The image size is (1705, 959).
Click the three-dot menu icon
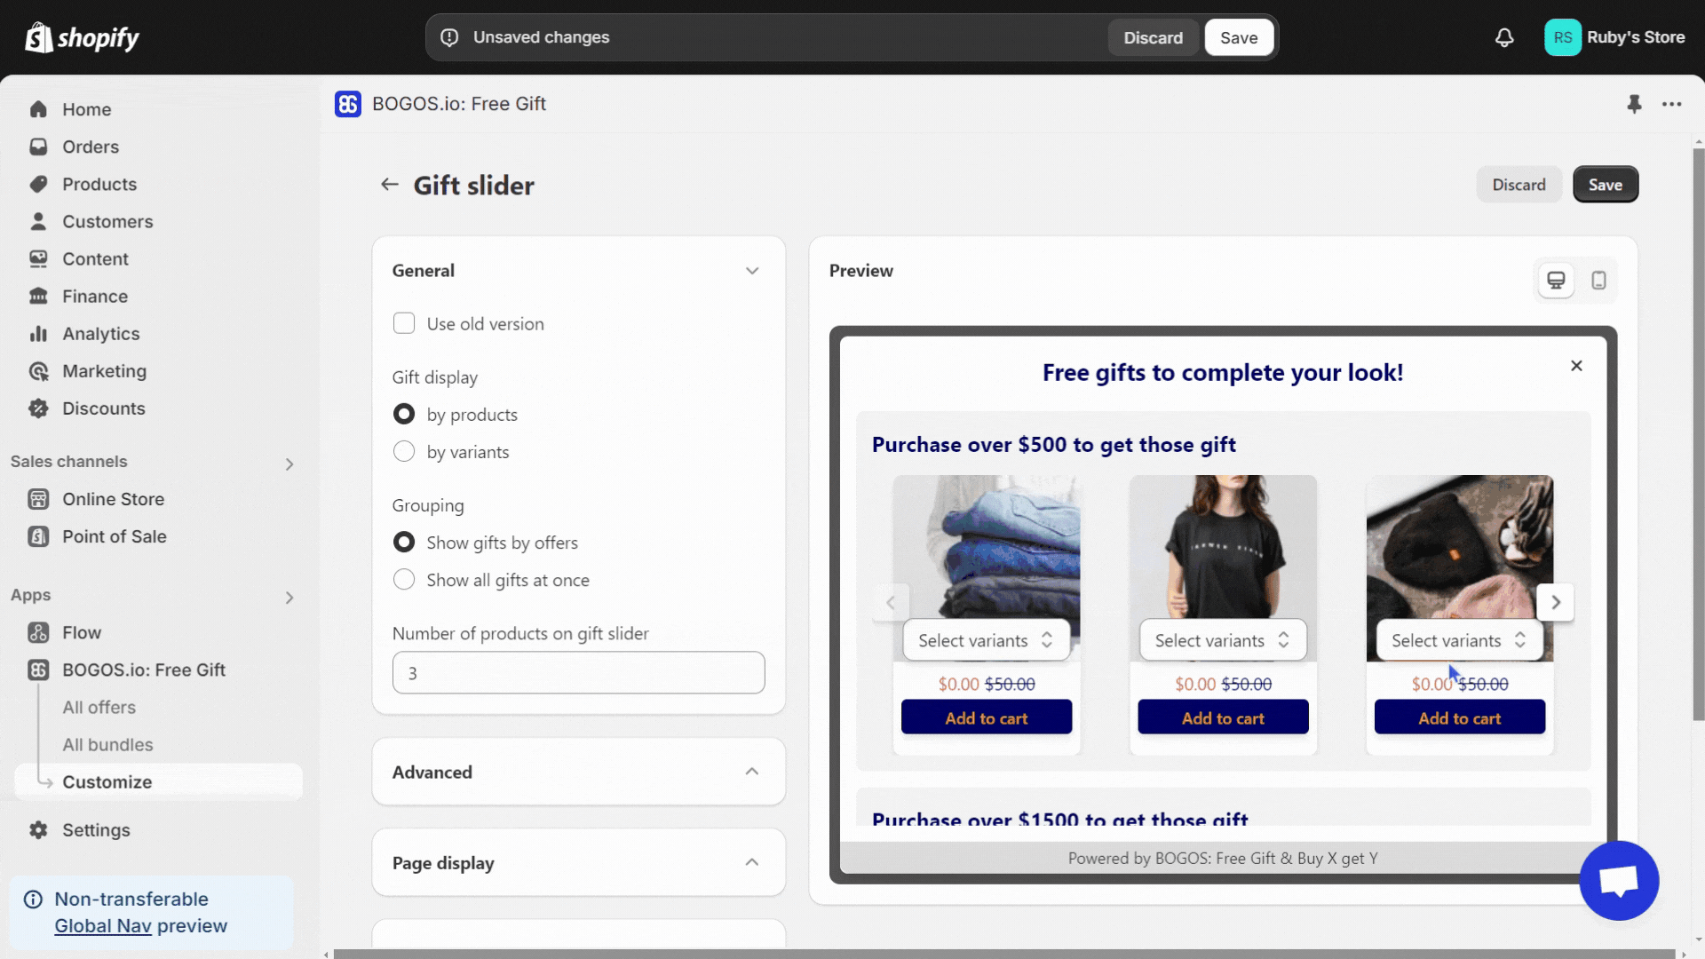1671,103
